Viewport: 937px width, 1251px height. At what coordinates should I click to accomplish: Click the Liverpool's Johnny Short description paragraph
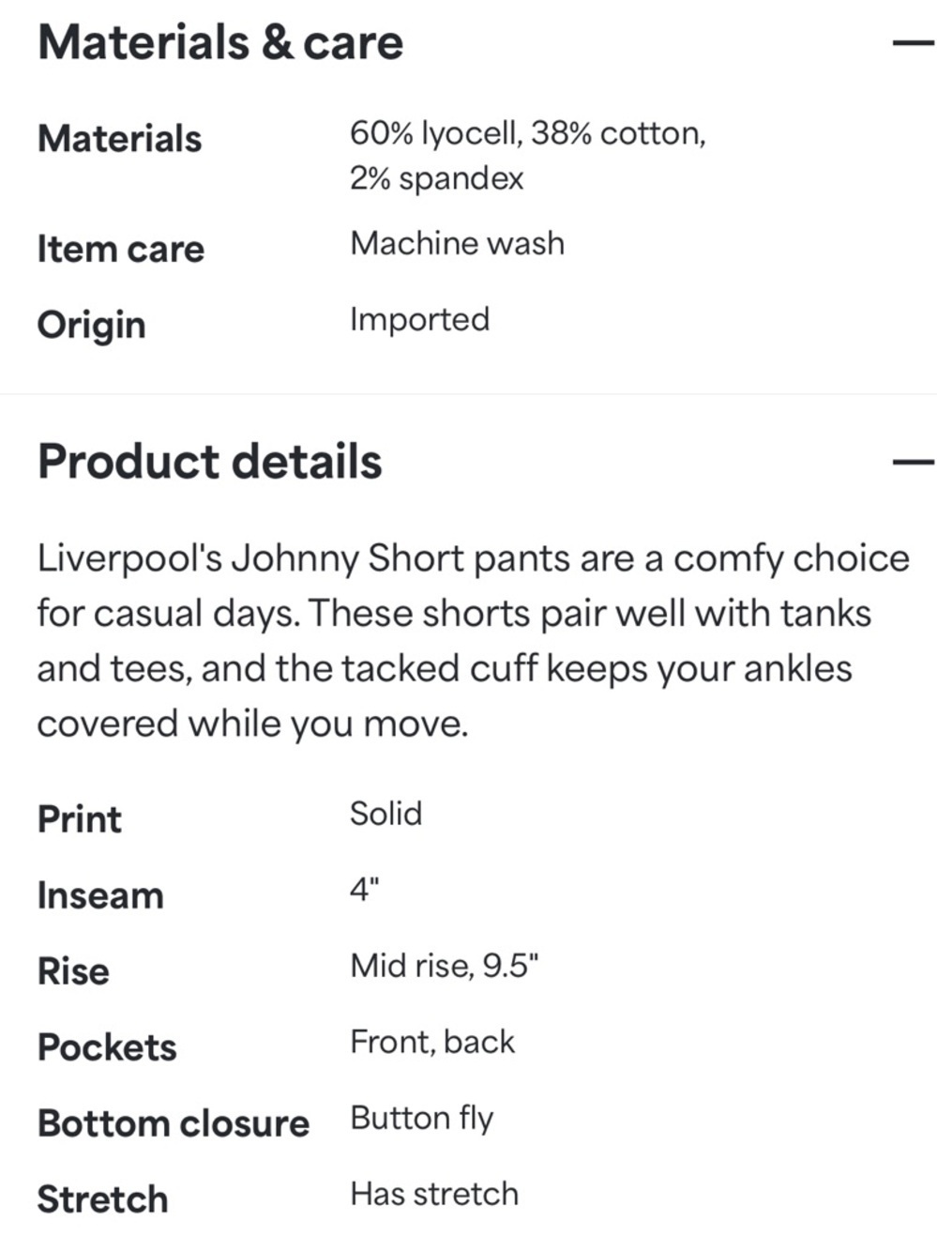click(x=473, y=641)
